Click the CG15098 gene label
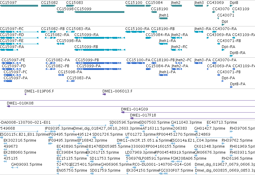The width and height of the screenshot is (255, 175). click(65, 9)
